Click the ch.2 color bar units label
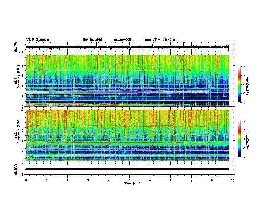This screenshot has width=262, height=202. tap(248, 141)
